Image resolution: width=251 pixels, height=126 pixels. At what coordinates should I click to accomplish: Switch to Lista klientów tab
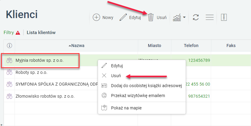41,33
